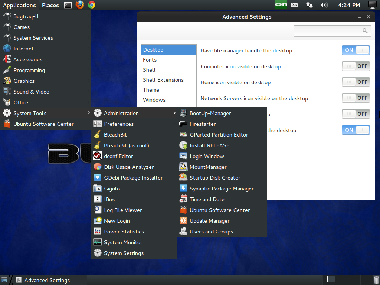Screen dimensions: 380x285
Task: Click the clock showing 4:24 PM
Action: [349, 5]
